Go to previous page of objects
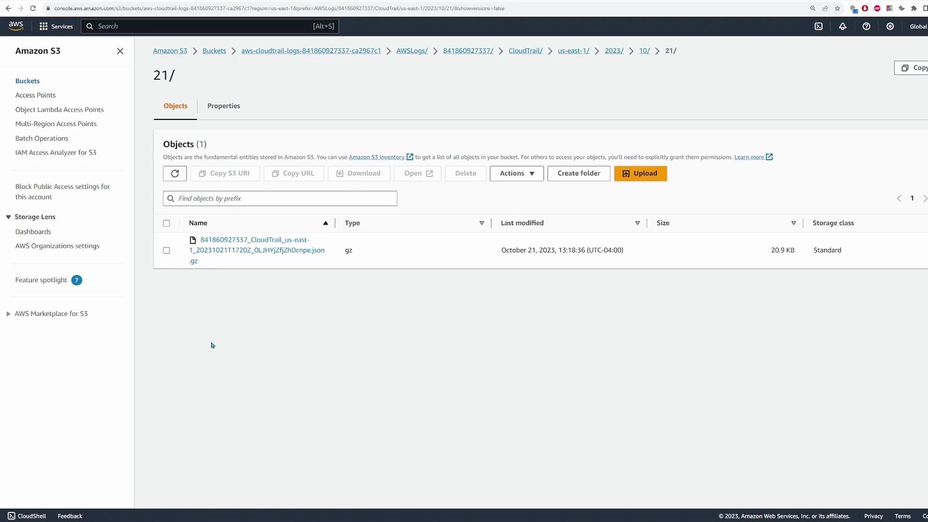This screenshot has height=522, width=928. pos(899,198)
